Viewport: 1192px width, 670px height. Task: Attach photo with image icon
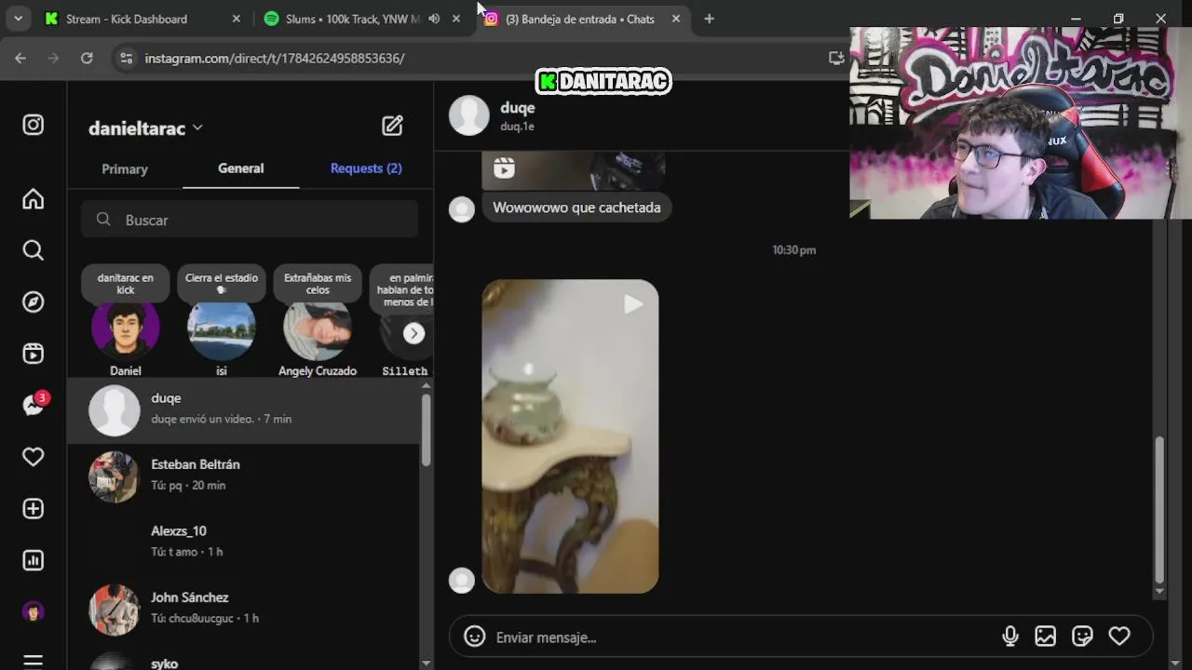1046,636
